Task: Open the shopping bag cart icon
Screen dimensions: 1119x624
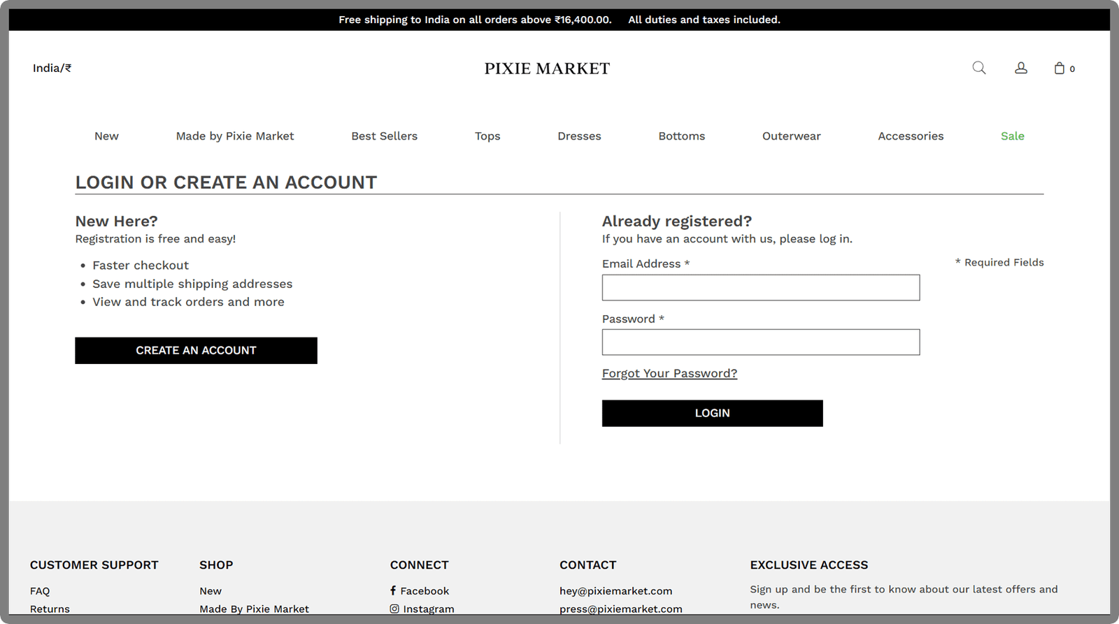Action: 1060,68
